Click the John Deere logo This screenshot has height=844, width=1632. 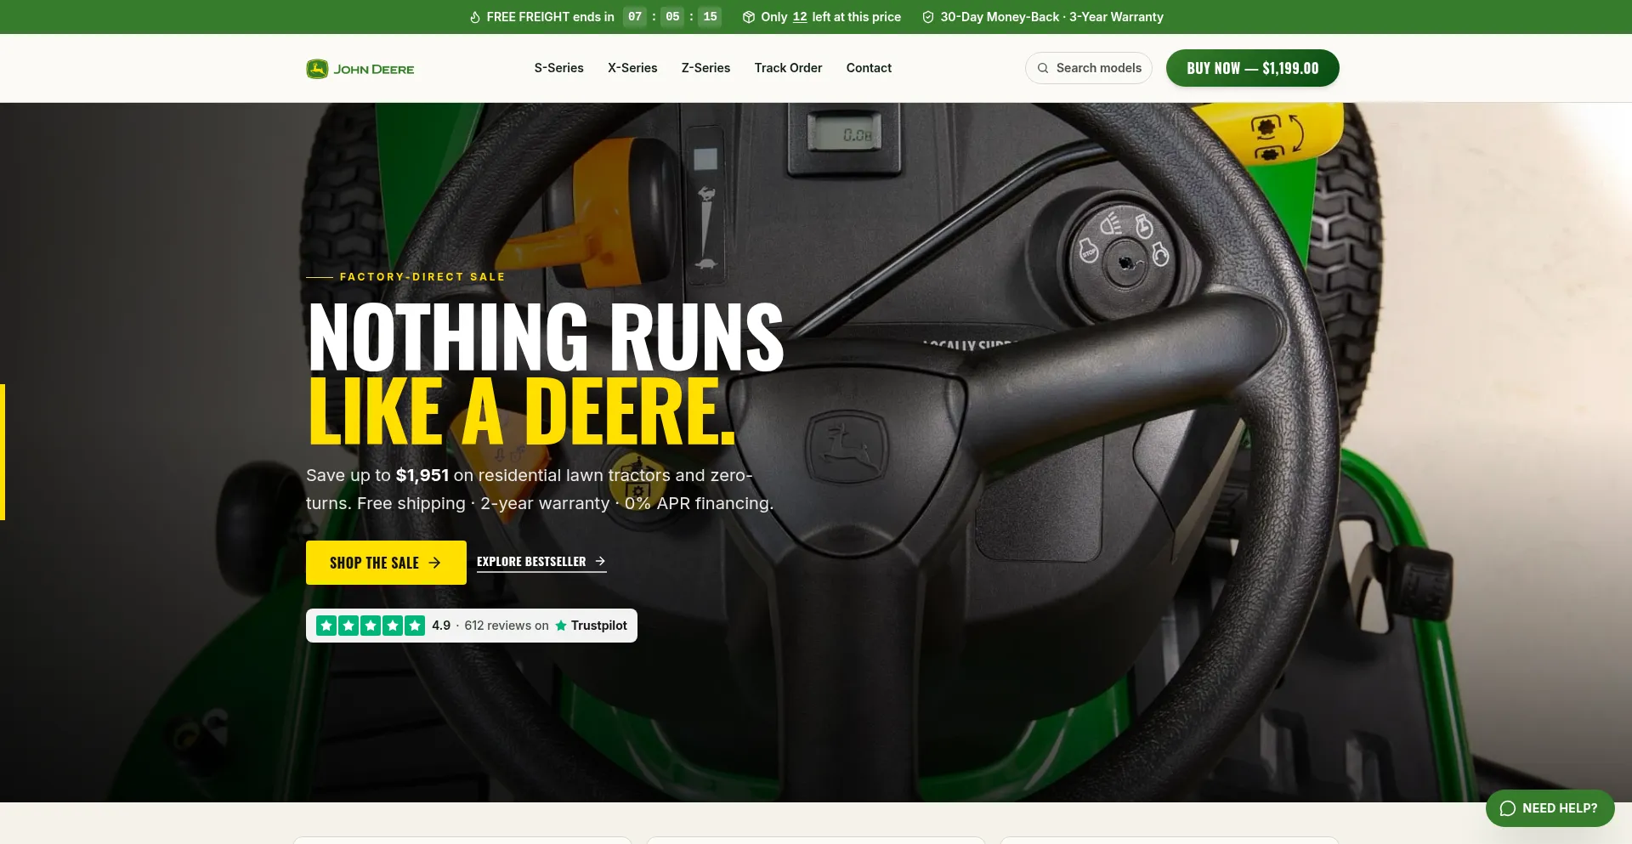pos(360,69)
